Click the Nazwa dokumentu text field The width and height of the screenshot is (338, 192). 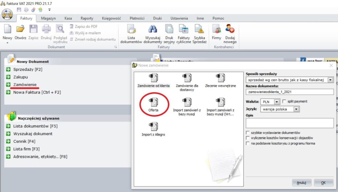click(x=290, y=92)
